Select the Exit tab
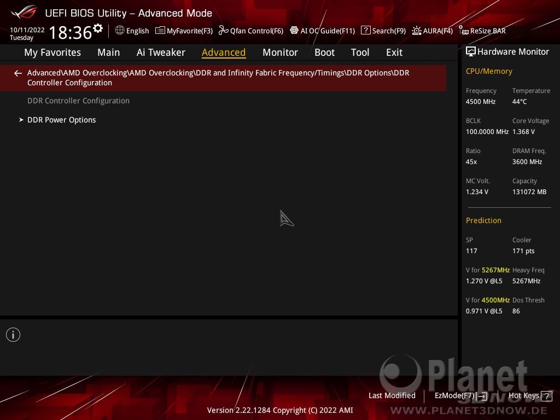Viewport: 560px width, 420px height. coord(394,52)
